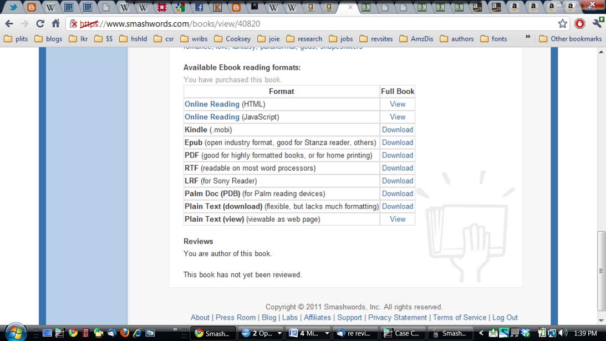Read the Privacy Statement
This screenshot has width=606, height=341.
tap(398, 317)
